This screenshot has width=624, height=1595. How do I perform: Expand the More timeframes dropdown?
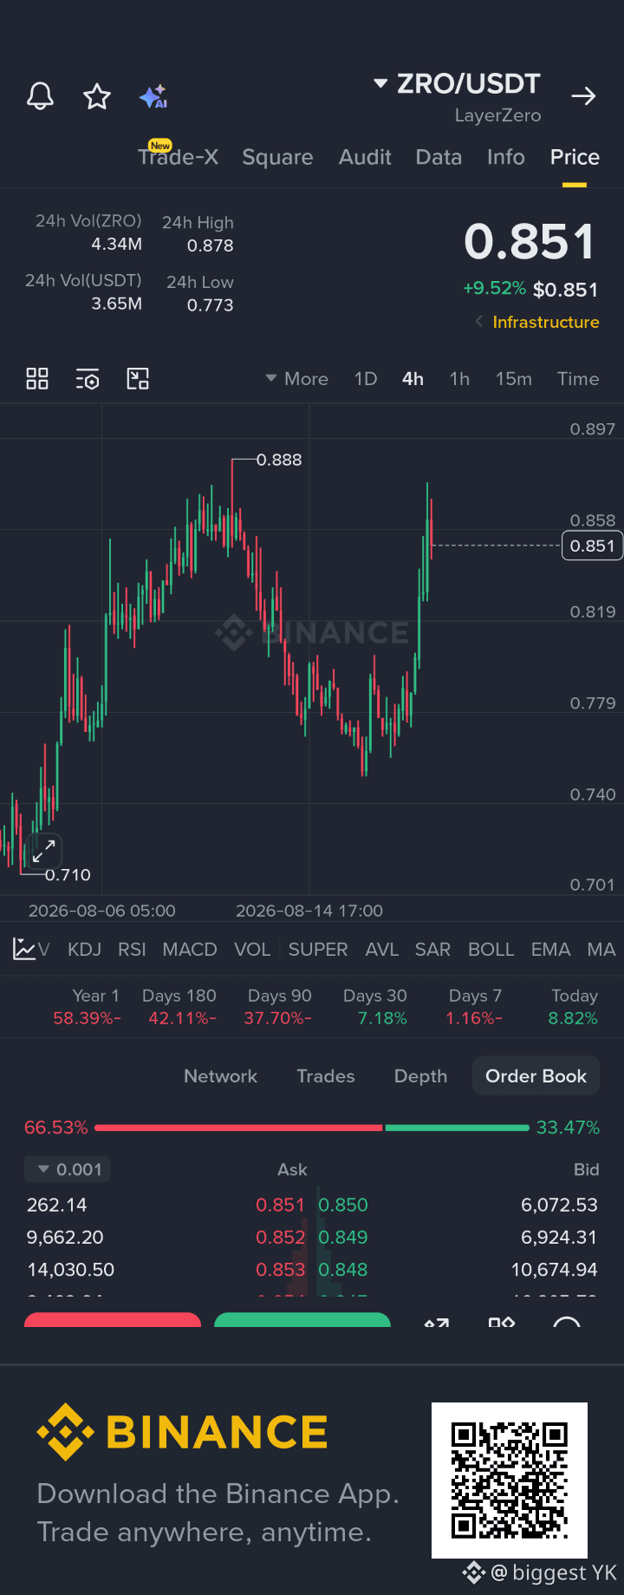point(296,379)
